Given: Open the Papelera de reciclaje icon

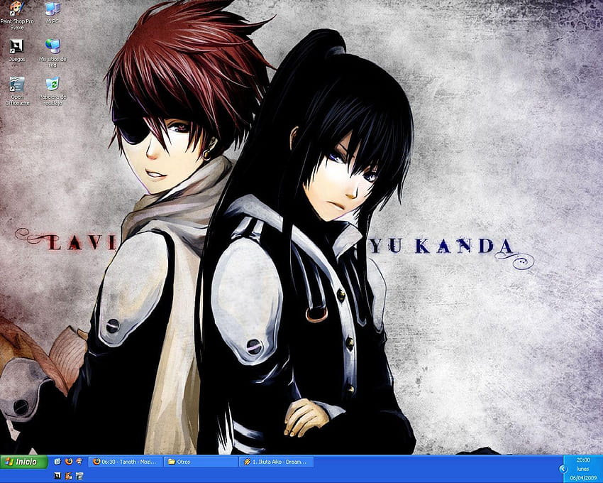Looking at the screenshot, I should [52, 91].
